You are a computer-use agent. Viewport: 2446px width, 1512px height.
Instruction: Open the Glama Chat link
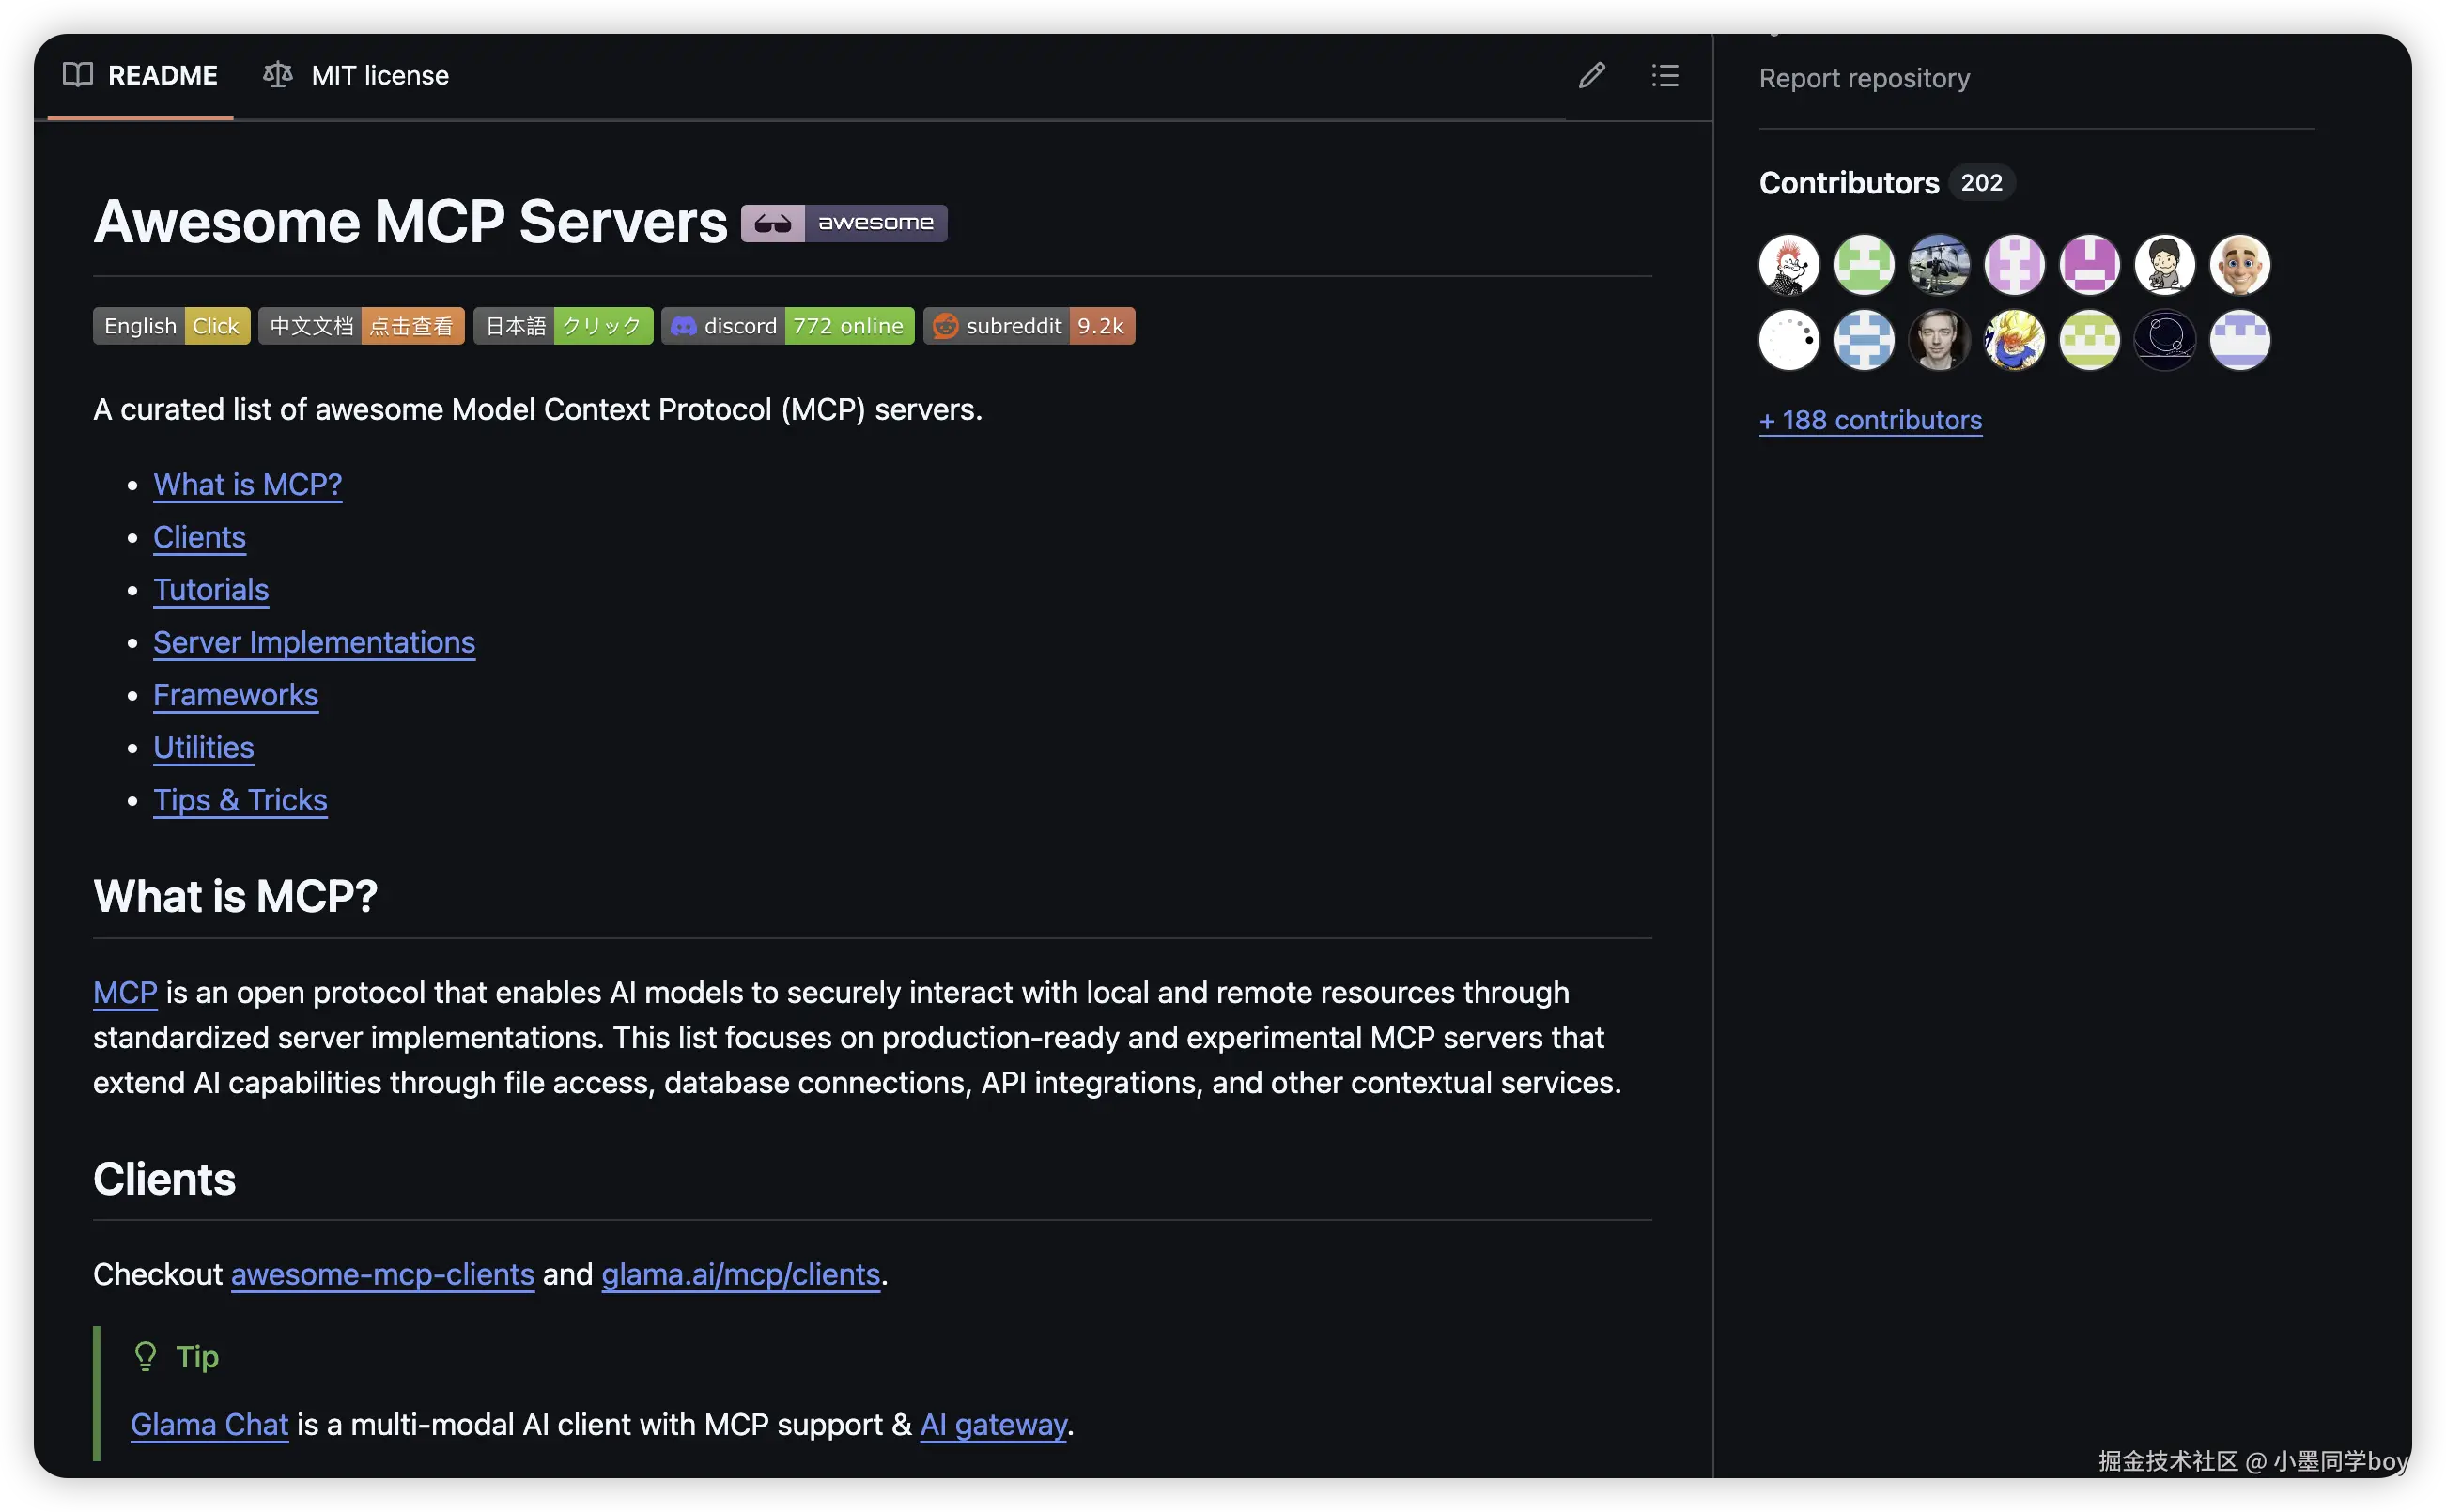[x=209, y=1424]
